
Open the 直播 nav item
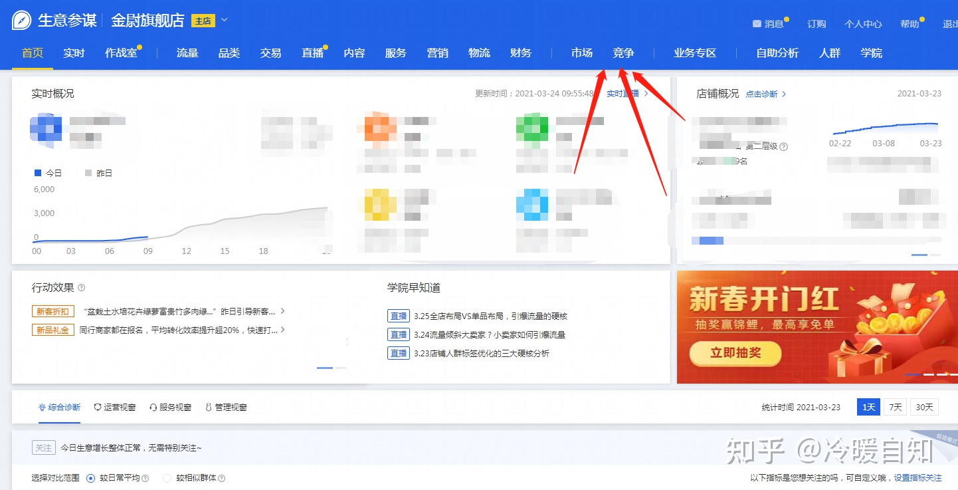click(312, 53)
